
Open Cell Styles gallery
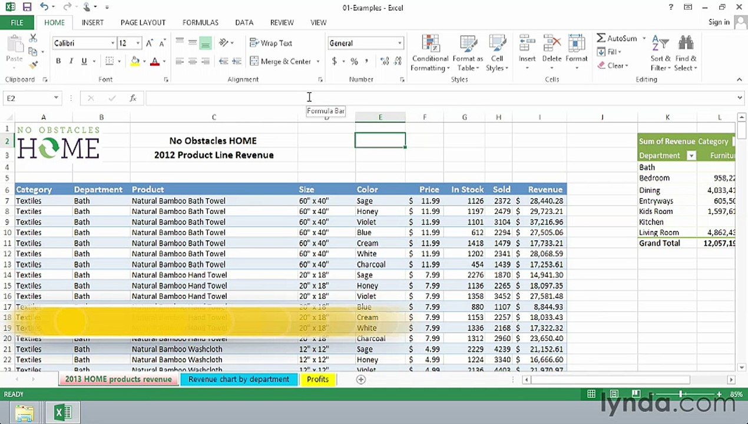(x=497, y=53)
